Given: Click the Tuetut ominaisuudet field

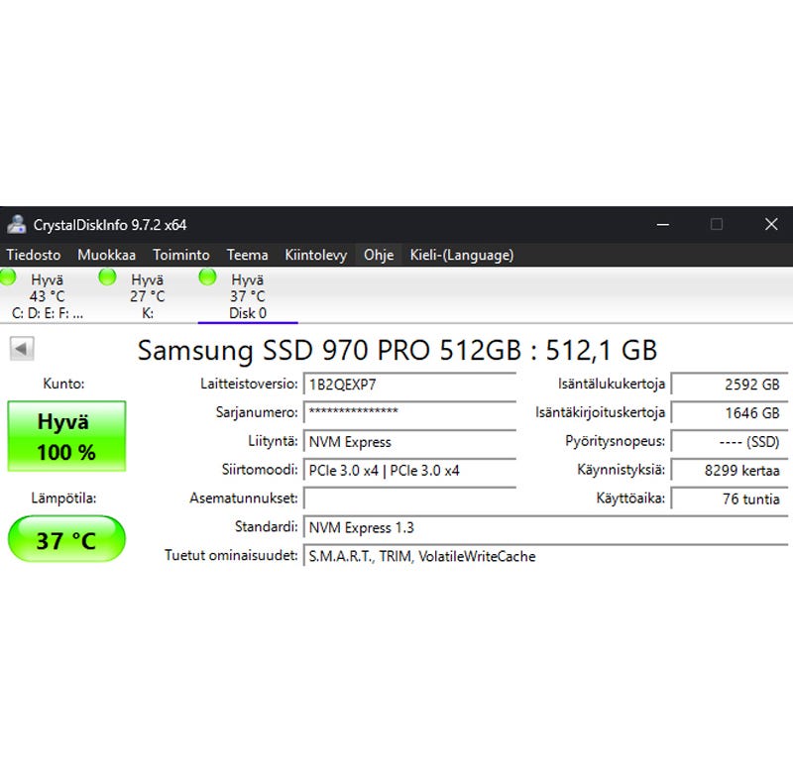Looking at the screenshot, I should pyautogui.click(x=546, y=556).
